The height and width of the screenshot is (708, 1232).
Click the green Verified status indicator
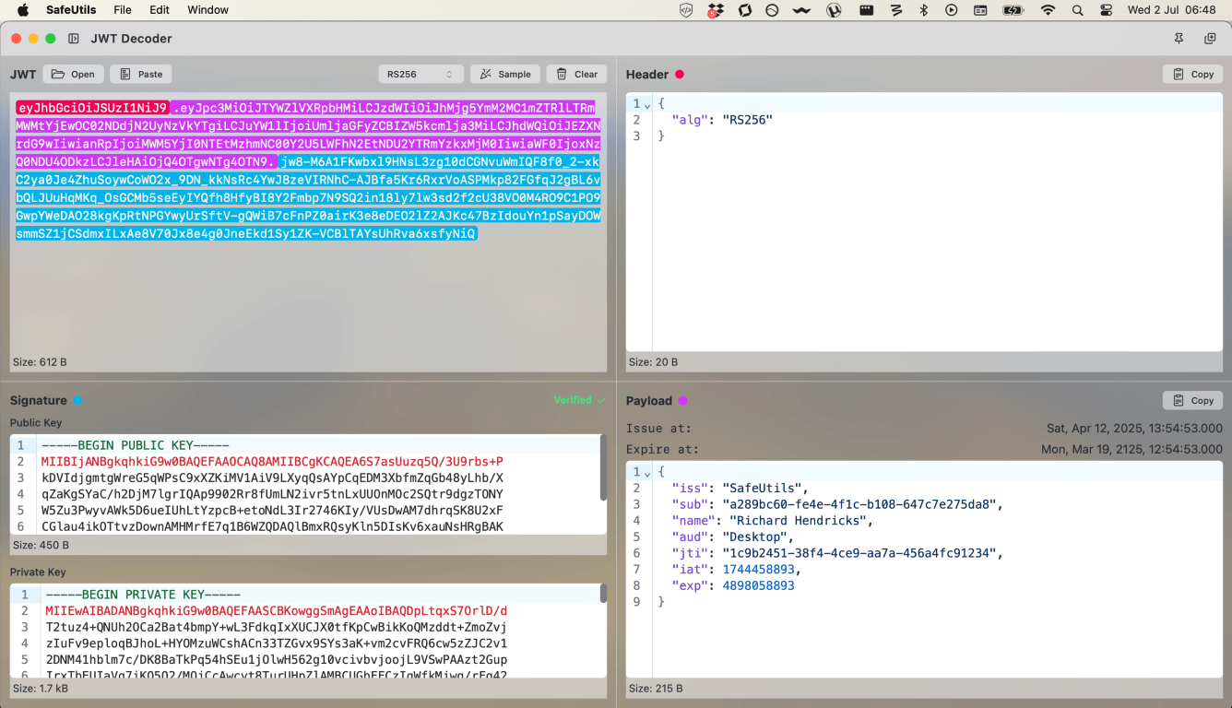pyautogui.click(x=579, y=400)
